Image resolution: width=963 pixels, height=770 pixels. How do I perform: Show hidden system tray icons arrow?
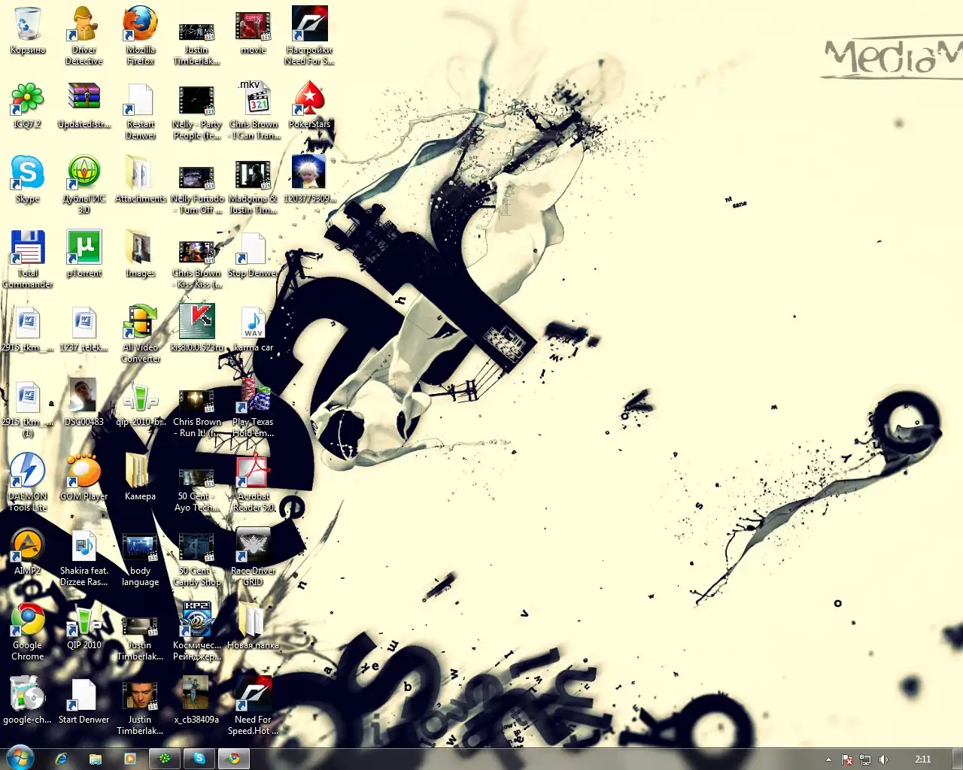pos(828,759)
